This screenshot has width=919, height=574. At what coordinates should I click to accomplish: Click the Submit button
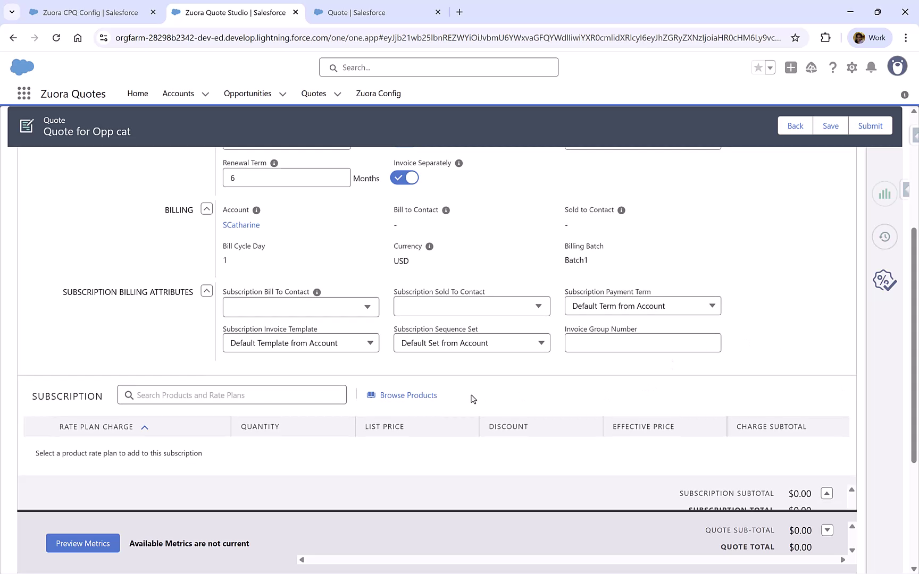click(x=870, y=125)
